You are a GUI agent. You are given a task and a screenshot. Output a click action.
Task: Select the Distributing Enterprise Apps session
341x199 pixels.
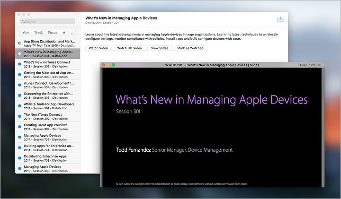pos(48,158)
